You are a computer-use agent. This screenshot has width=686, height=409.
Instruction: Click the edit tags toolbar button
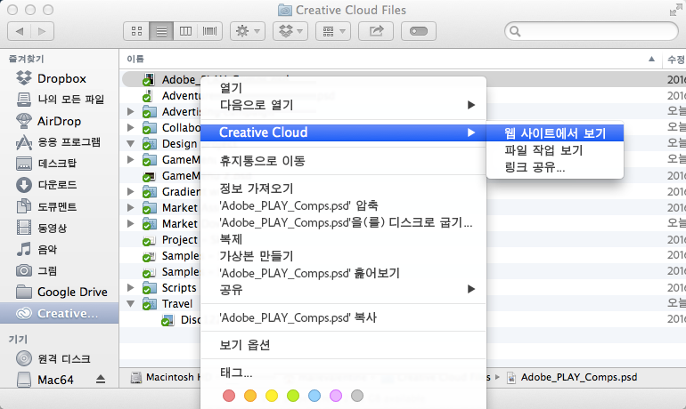click(x=419, y=31)
